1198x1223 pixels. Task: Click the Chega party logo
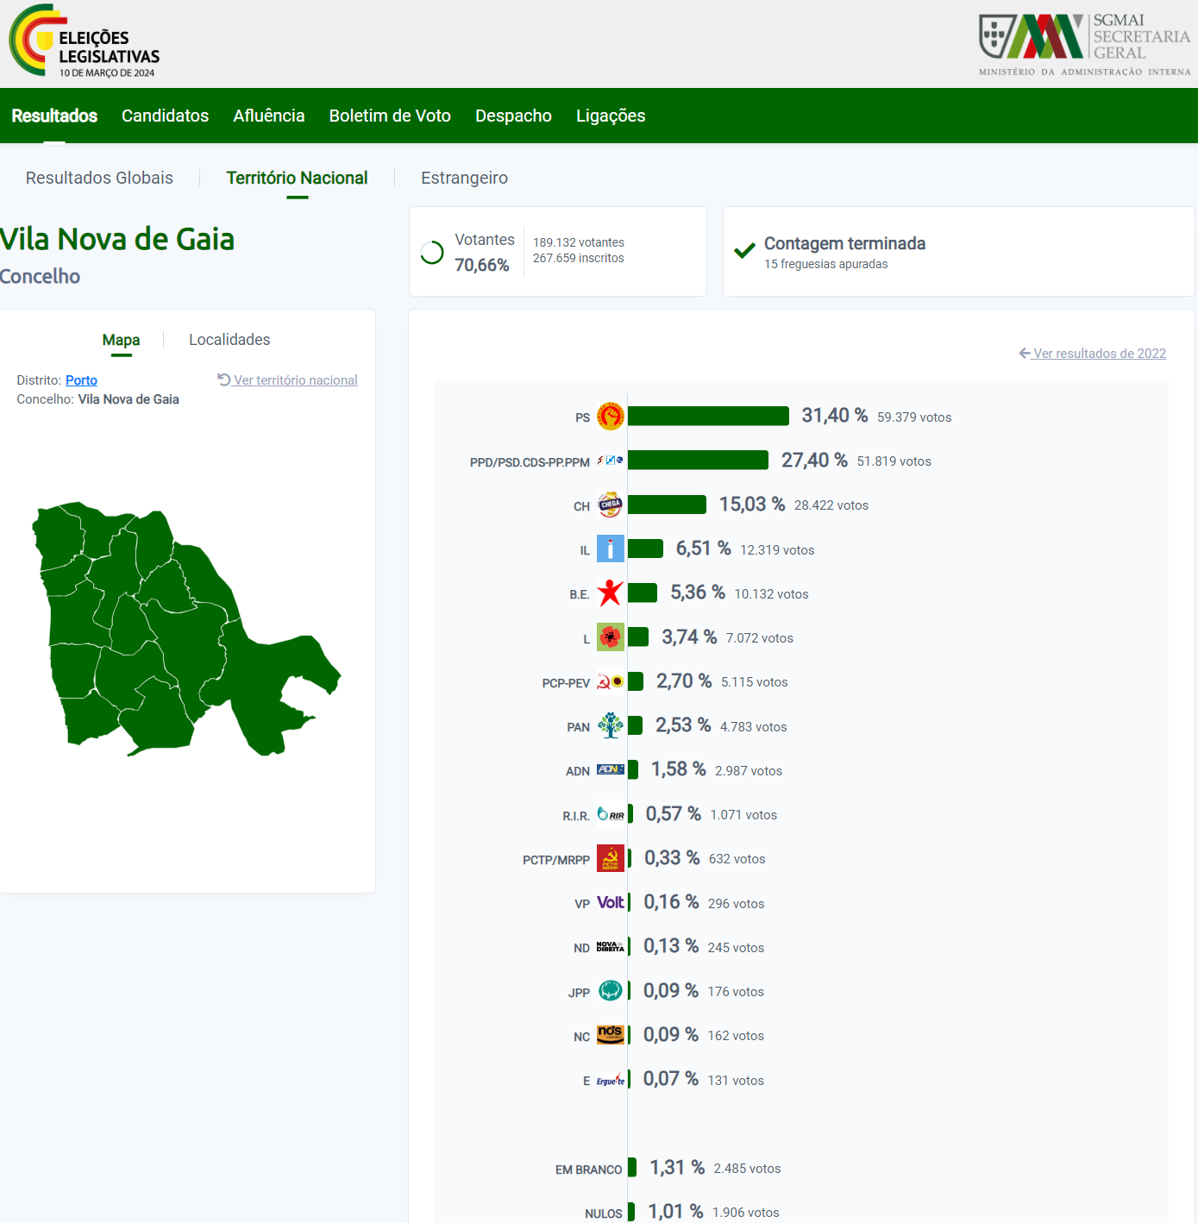pyautogui.click(x=611, y=505)
